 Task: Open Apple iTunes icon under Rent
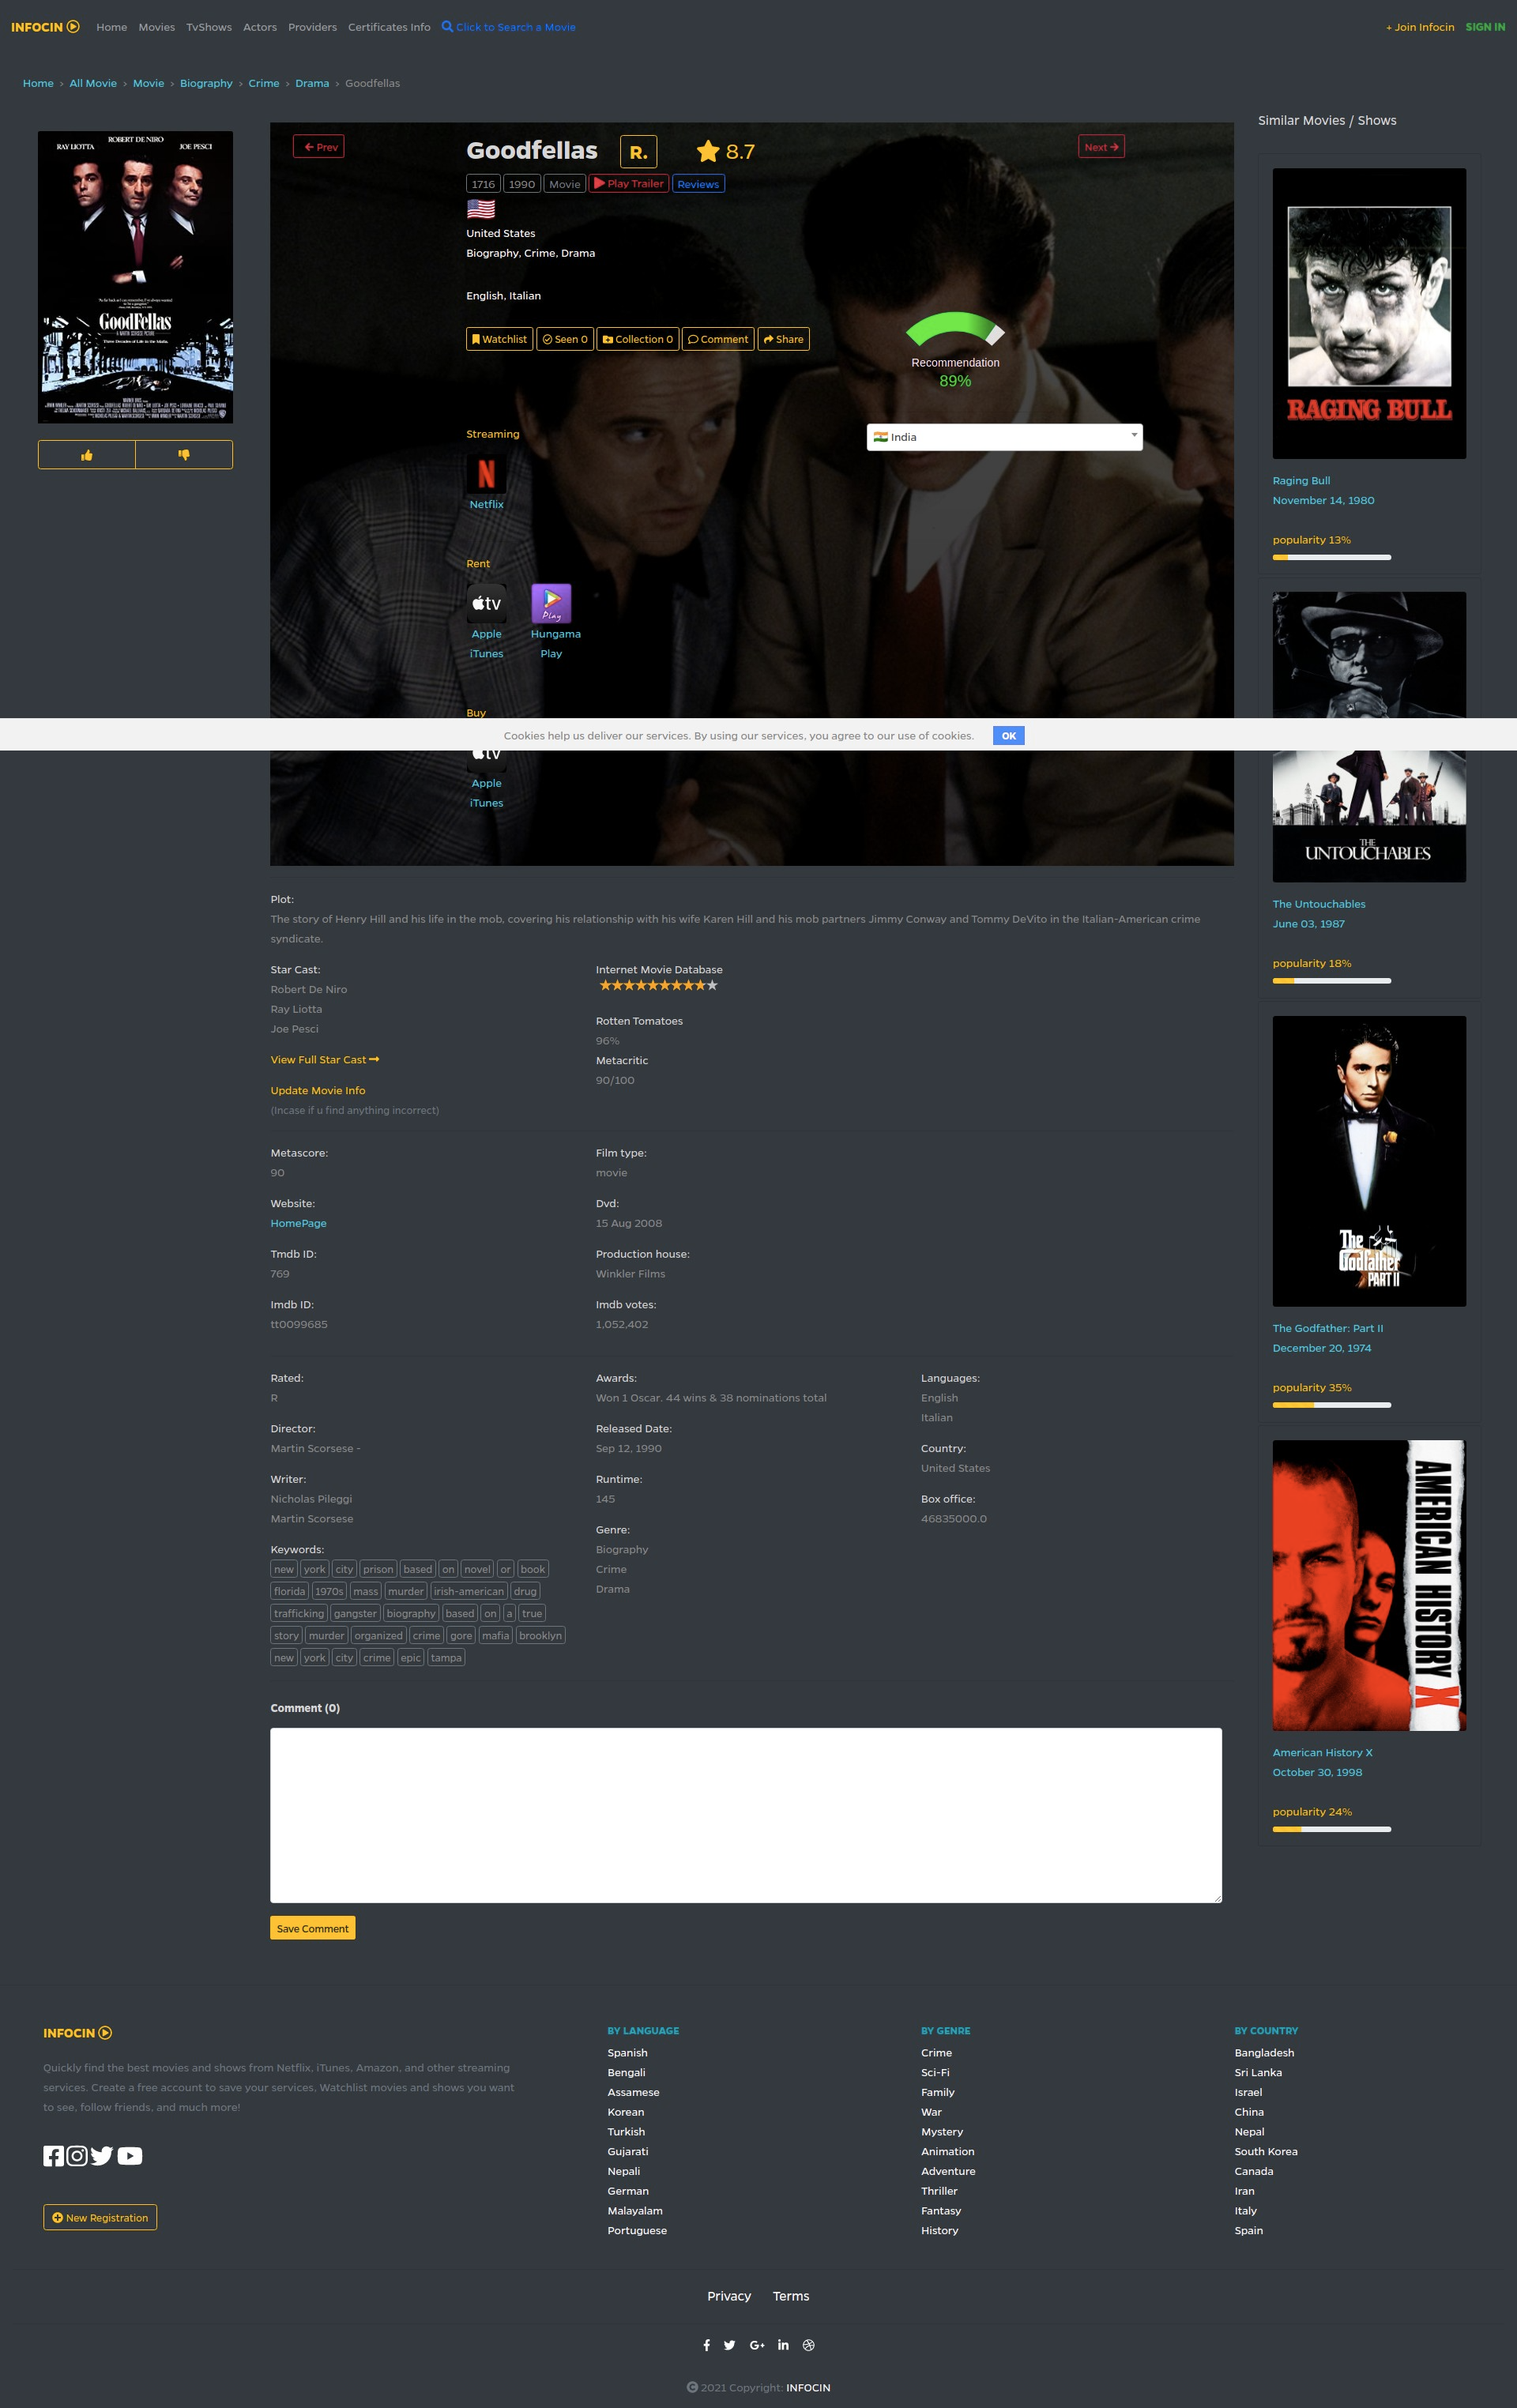click(486, 603)
